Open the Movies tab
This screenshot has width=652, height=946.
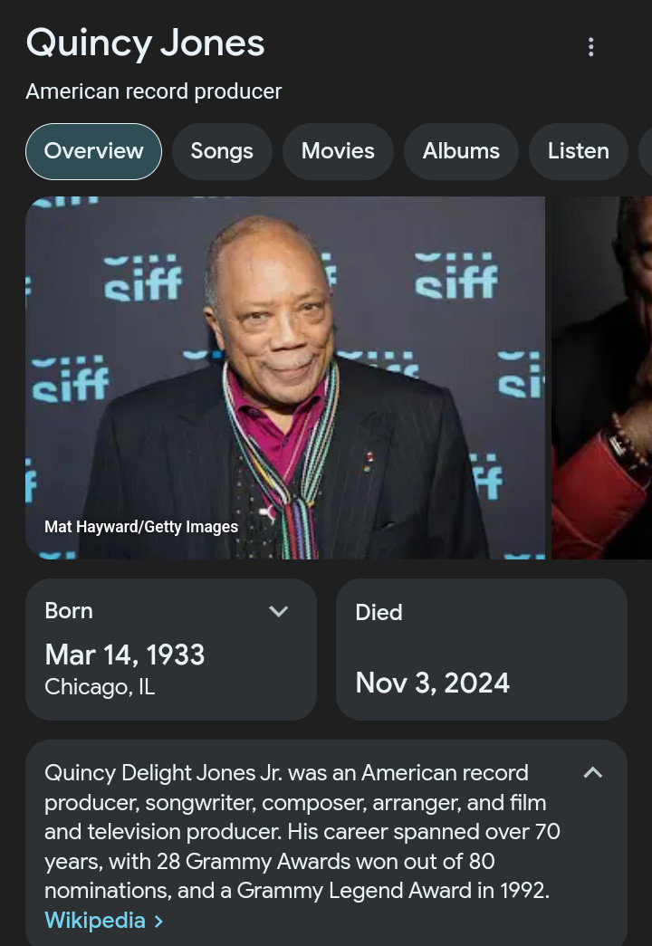pyautogui.click(x=338, y=151)
